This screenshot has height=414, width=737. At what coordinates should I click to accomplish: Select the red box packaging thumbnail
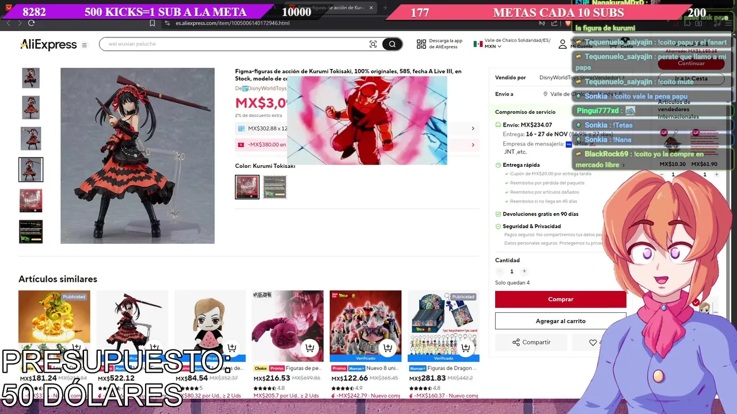(x=31, y=201)
